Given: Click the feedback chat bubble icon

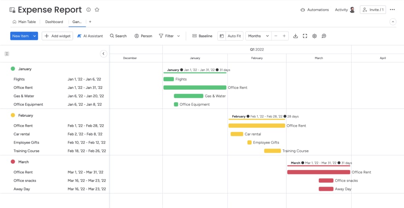Looking at the screenshot, I should 324,36.
